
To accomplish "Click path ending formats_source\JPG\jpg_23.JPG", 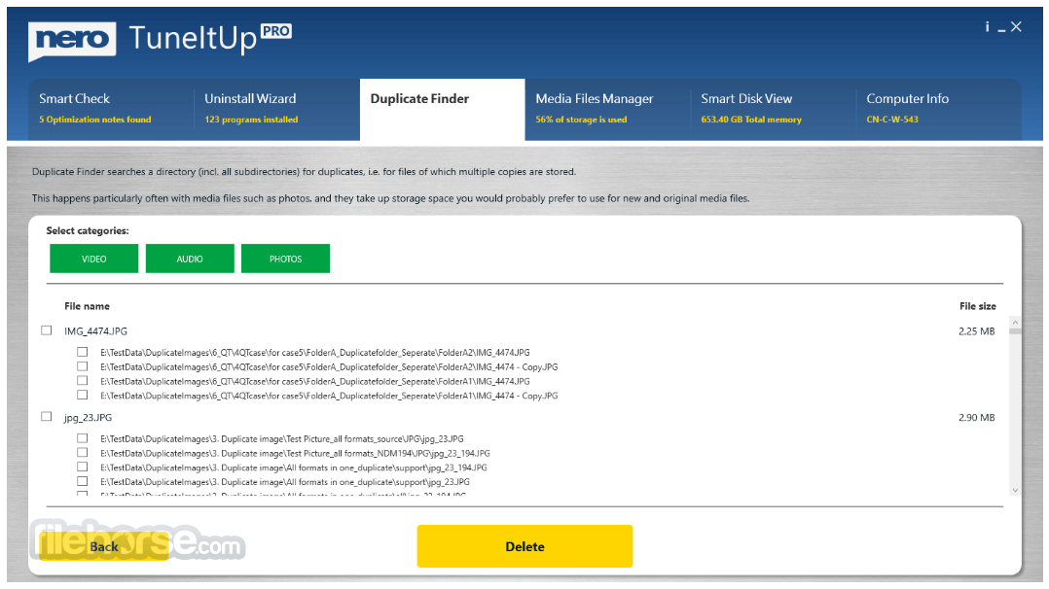I will tap(282, 439).
